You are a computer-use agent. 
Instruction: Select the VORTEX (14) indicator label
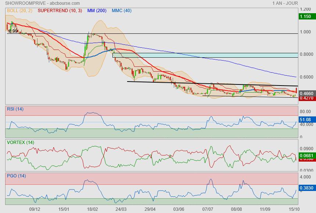pyautogui.click(x=20, y=142)
